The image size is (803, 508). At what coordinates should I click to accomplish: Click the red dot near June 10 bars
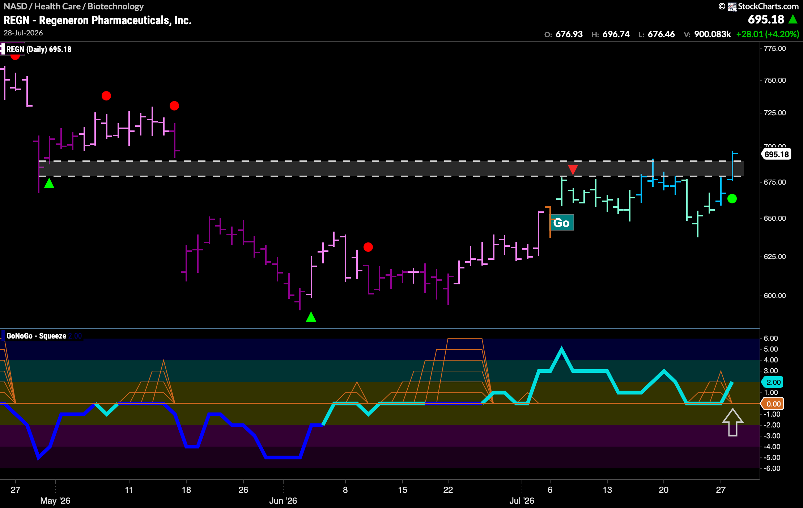click(x=368, y=247)
